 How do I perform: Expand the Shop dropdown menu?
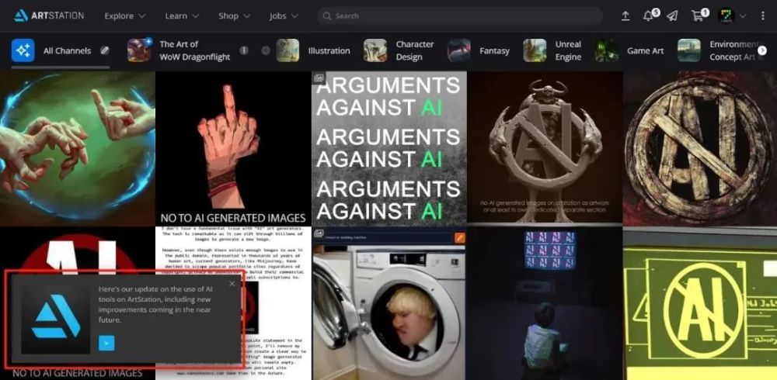coord(234,16)
